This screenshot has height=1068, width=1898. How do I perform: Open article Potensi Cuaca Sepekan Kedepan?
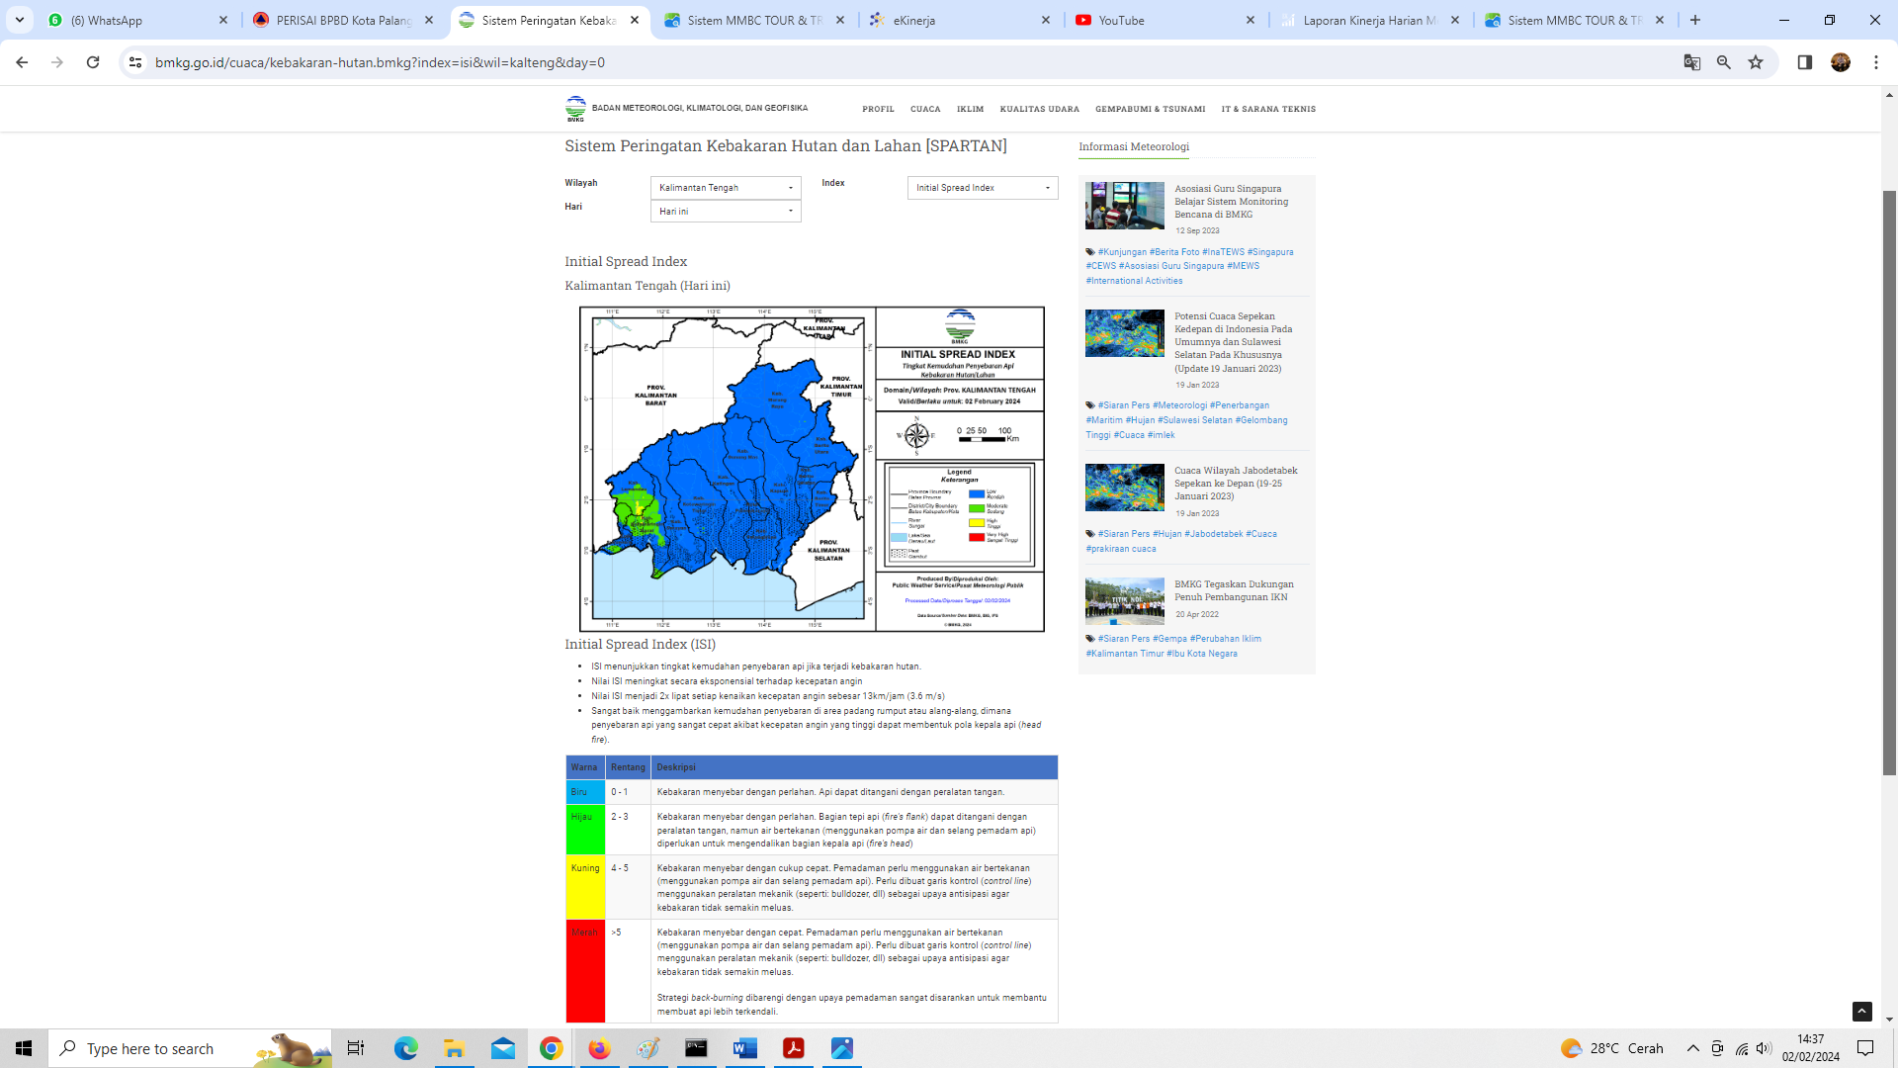1234,342
